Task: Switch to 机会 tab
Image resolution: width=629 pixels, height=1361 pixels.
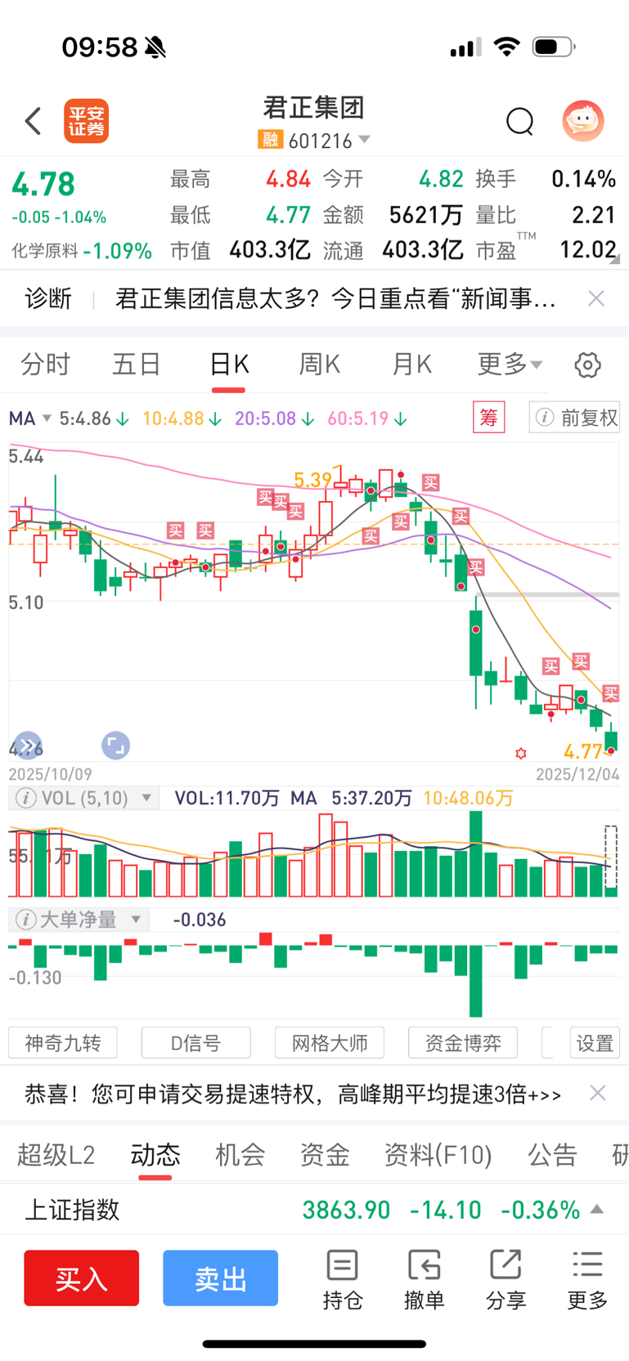Action: [240, 1154]
